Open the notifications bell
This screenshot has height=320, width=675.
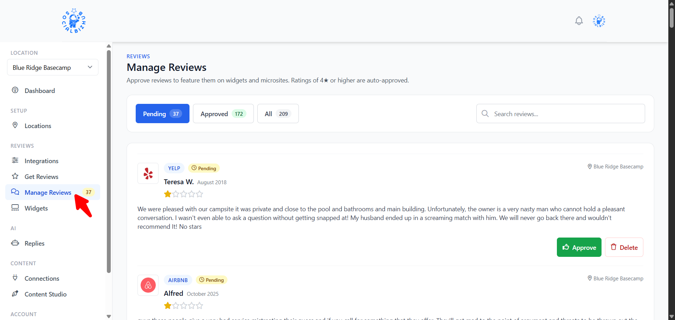click(579, 21)
